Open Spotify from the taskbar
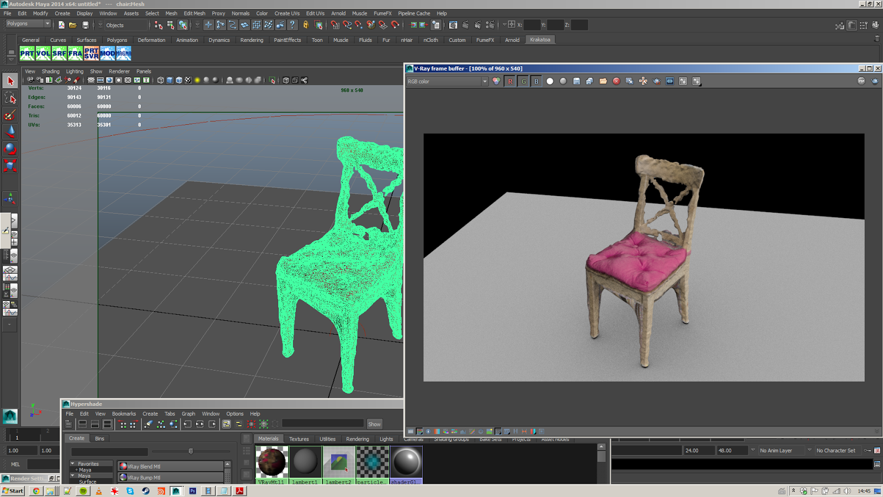The height and width of the screenshot is (497, 883). [x=83, y=491]
